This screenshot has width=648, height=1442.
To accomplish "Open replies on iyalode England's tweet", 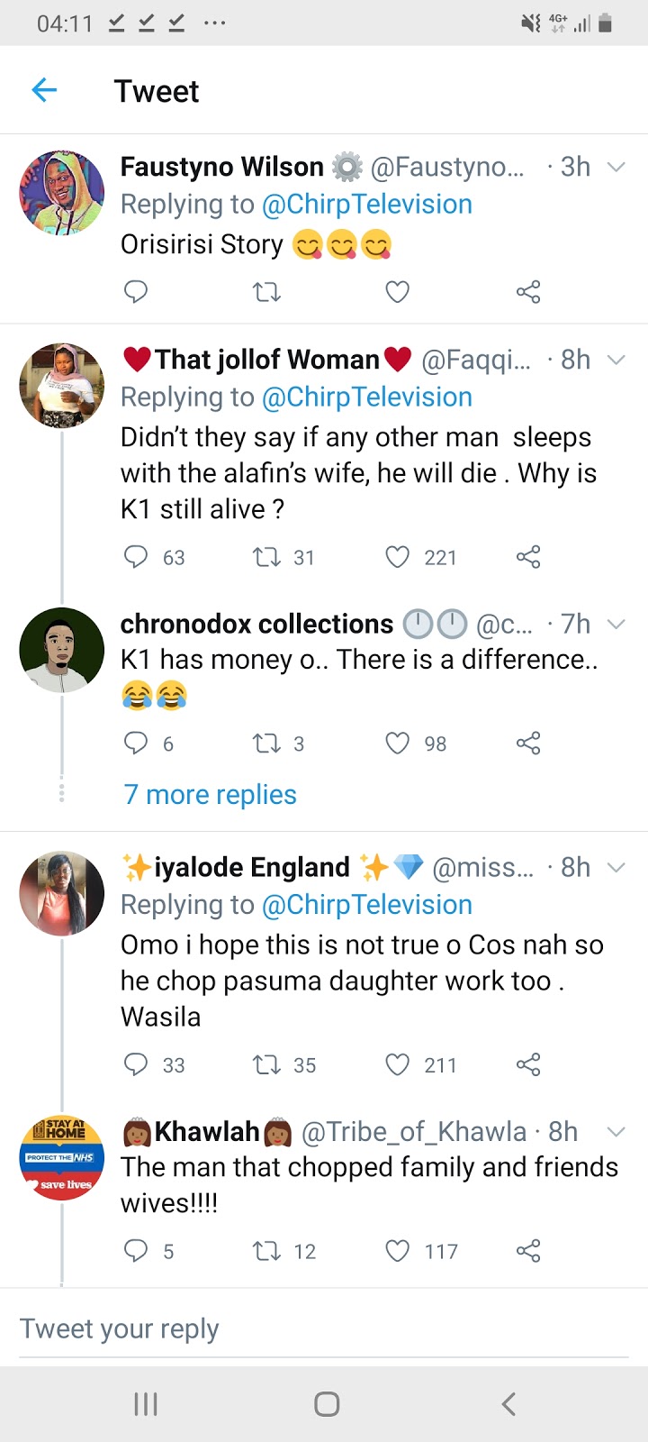I will [136, 1064].
